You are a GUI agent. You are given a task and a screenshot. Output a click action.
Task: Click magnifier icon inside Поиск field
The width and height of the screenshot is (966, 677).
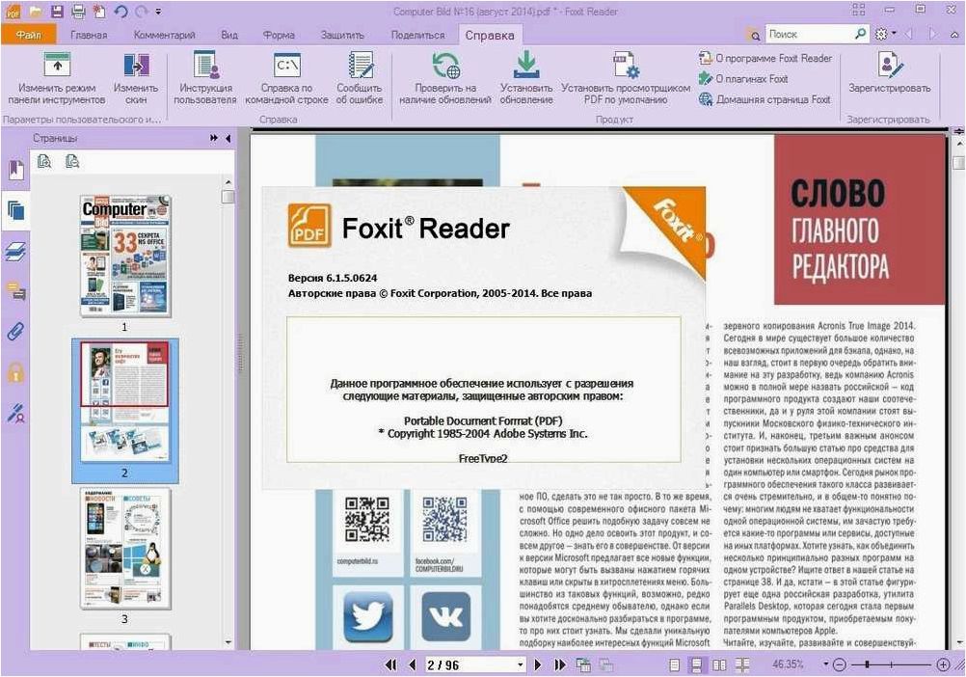861,35
